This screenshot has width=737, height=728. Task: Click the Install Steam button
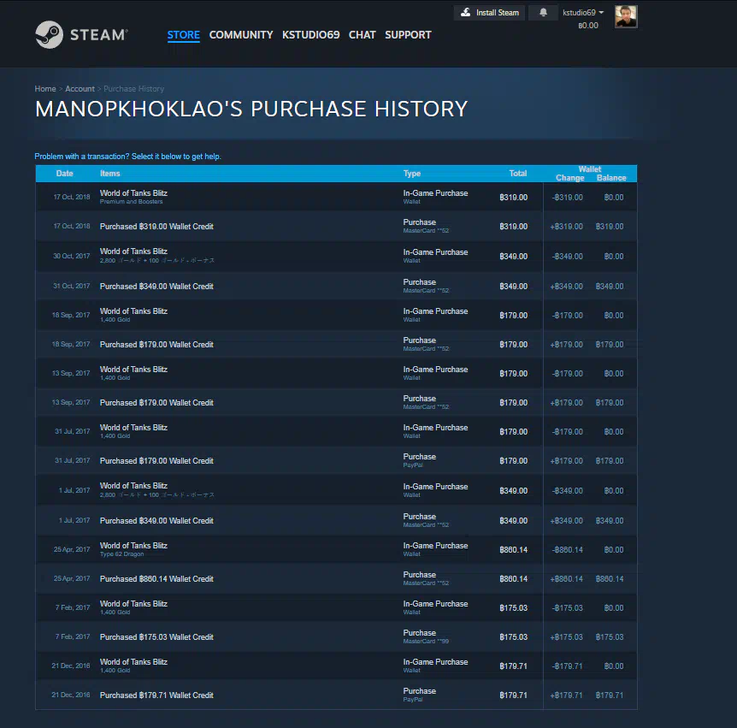489,13
